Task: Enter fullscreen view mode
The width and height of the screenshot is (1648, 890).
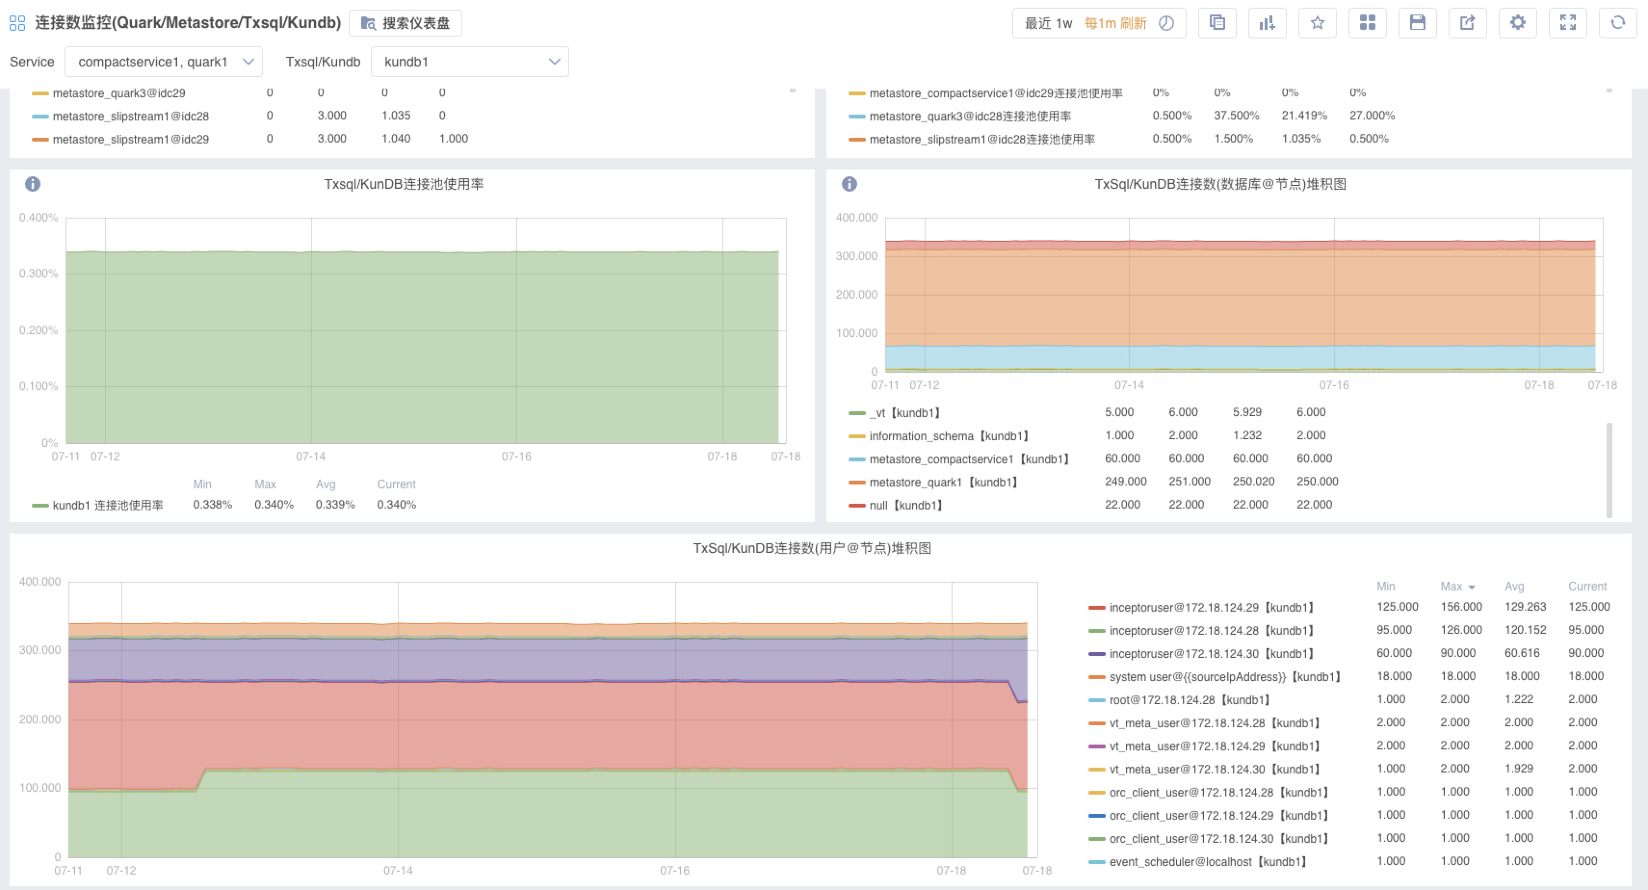Action: click(x=1568, y=23)
